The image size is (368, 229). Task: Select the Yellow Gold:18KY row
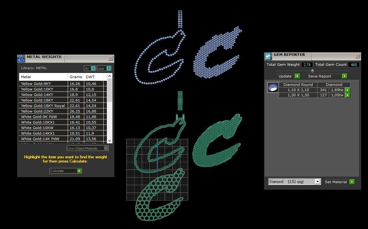[63, 100]
